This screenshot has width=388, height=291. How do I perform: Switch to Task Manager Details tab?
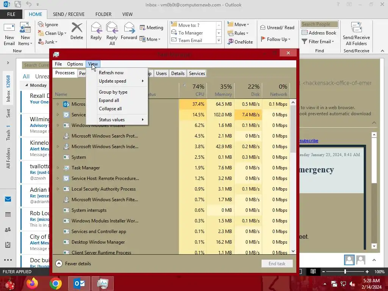pos(178,74)
